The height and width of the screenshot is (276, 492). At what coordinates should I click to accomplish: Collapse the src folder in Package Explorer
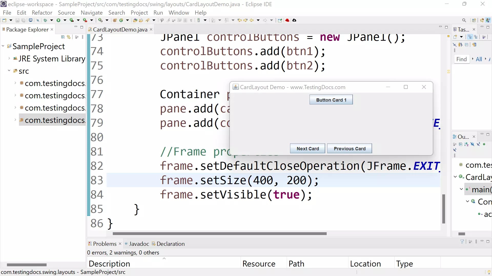click(x=9, y=71)
